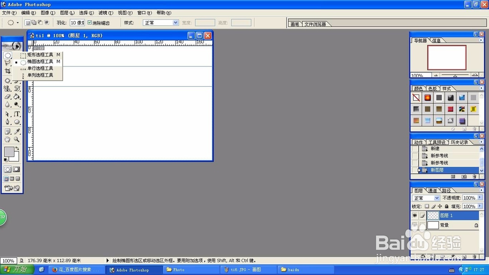Viewport: 489px width, 275px height.
Task: Select the hand tool
Action: tap(7, 139)
